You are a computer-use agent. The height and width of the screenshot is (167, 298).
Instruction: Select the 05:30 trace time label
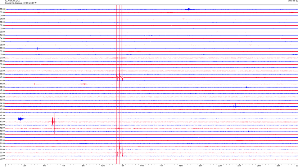[2, 45]
